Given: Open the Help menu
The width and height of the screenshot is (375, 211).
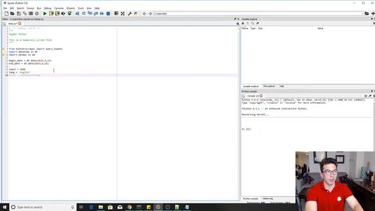Looking at the screenshot, I should pos(97,8).
